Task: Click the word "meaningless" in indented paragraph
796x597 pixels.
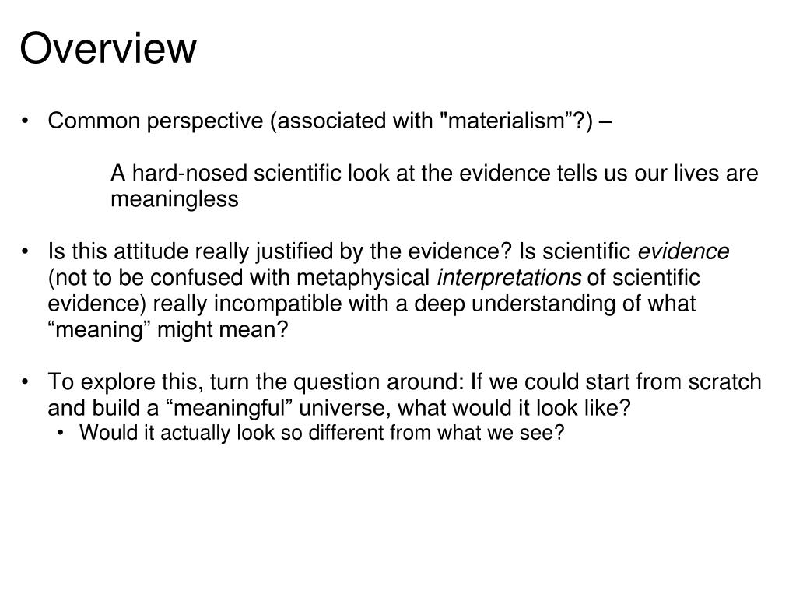Action: pos(174,198)
